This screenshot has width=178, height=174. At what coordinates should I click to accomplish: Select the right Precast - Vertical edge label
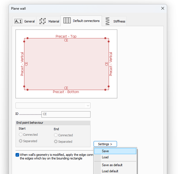click(x=111, y=64)
